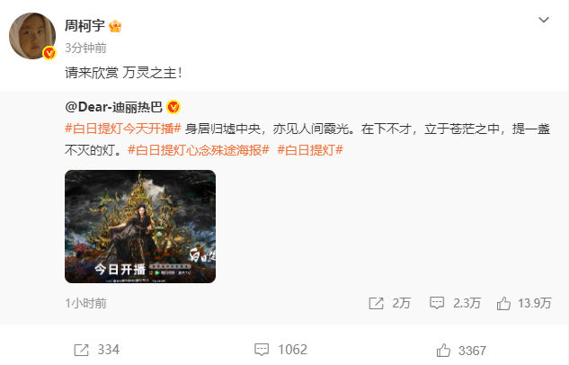Click the original post's repost icon

376,303
